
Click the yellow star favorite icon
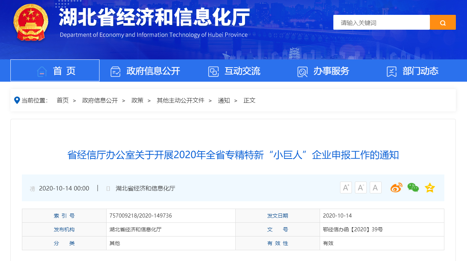pos(430,188)
